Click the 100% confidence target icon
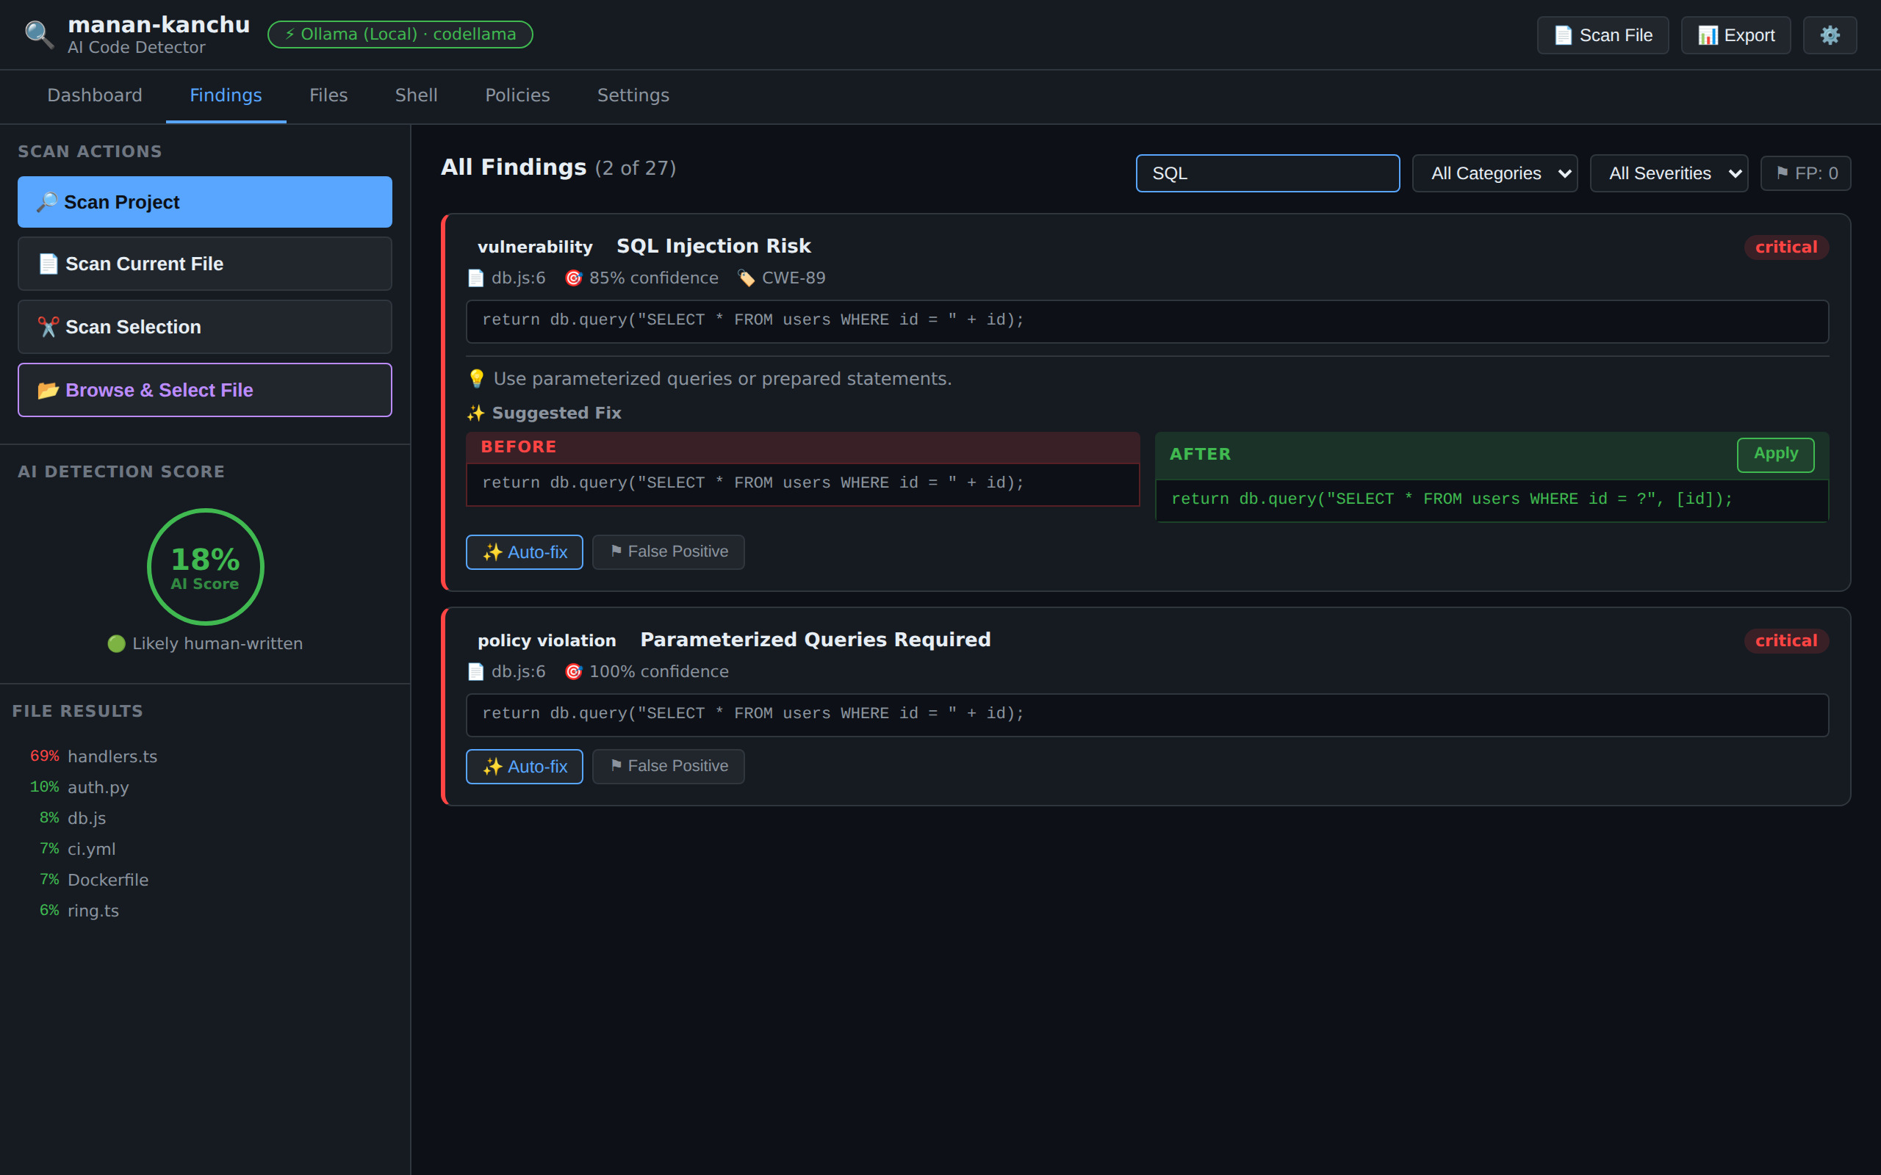Viewport: 1881px width, 1175px height. coord(574,671)
